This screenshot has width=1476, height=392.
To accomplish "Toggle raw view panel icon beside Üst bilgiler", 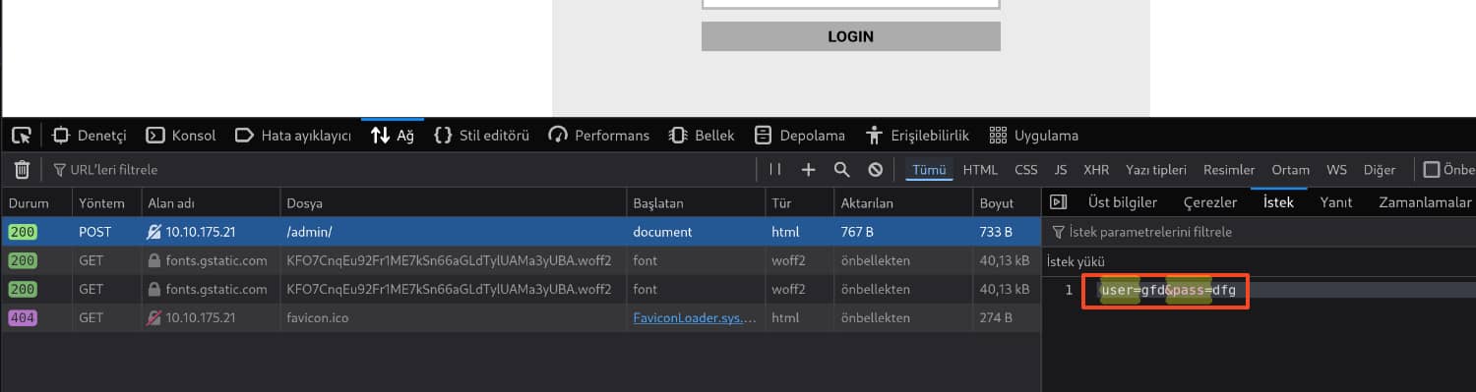I will (1059, 202).
